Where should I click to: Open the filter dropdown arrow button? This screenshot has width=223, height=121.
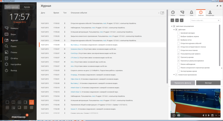(181, 20)
